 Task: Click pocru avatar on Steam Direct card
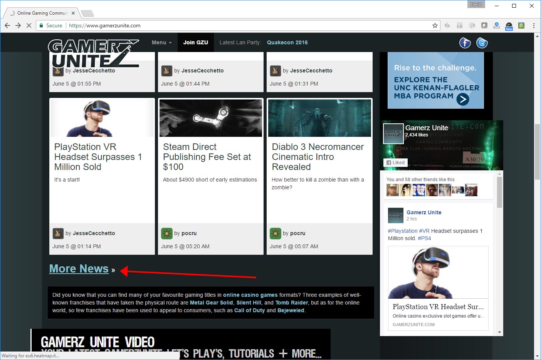click(166, 233)
